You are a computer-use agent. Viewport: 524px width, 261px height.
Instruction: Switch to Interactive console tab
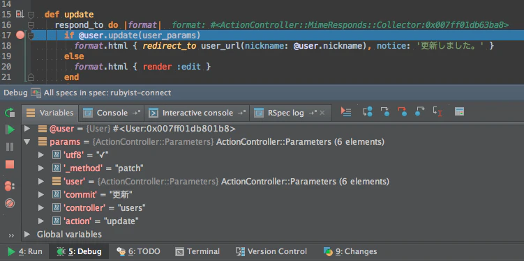[197, 113]
